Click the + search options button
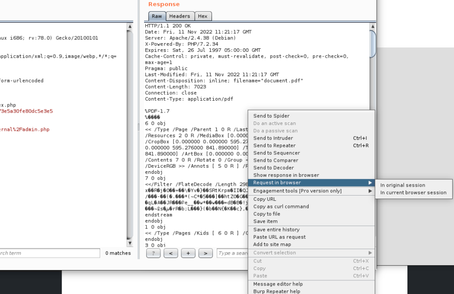The height and width of the screenshot is (294, 454). tap(188, 253)
